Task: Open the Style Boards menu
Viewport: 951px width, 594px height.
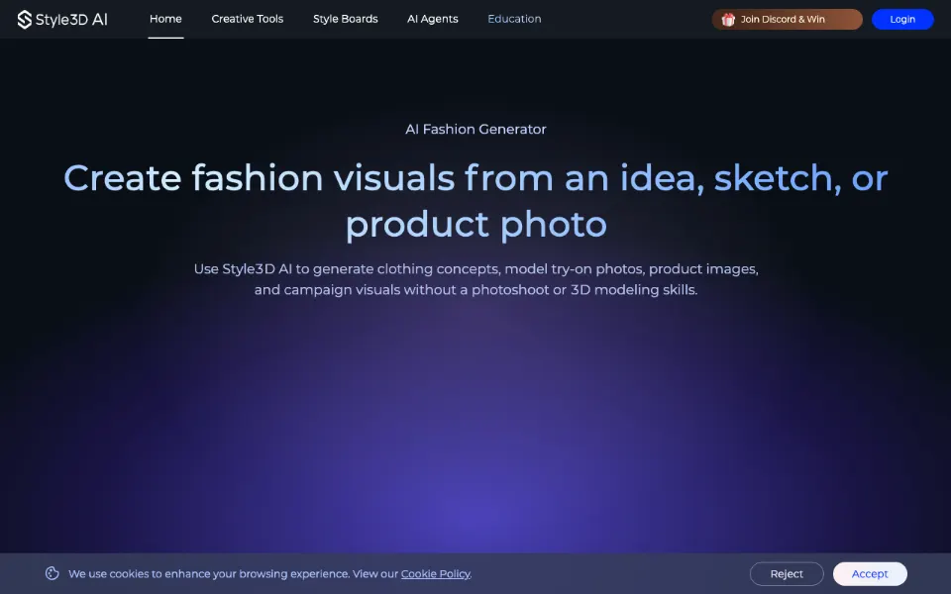Action: pyautogui.click(x=345, y=19)
